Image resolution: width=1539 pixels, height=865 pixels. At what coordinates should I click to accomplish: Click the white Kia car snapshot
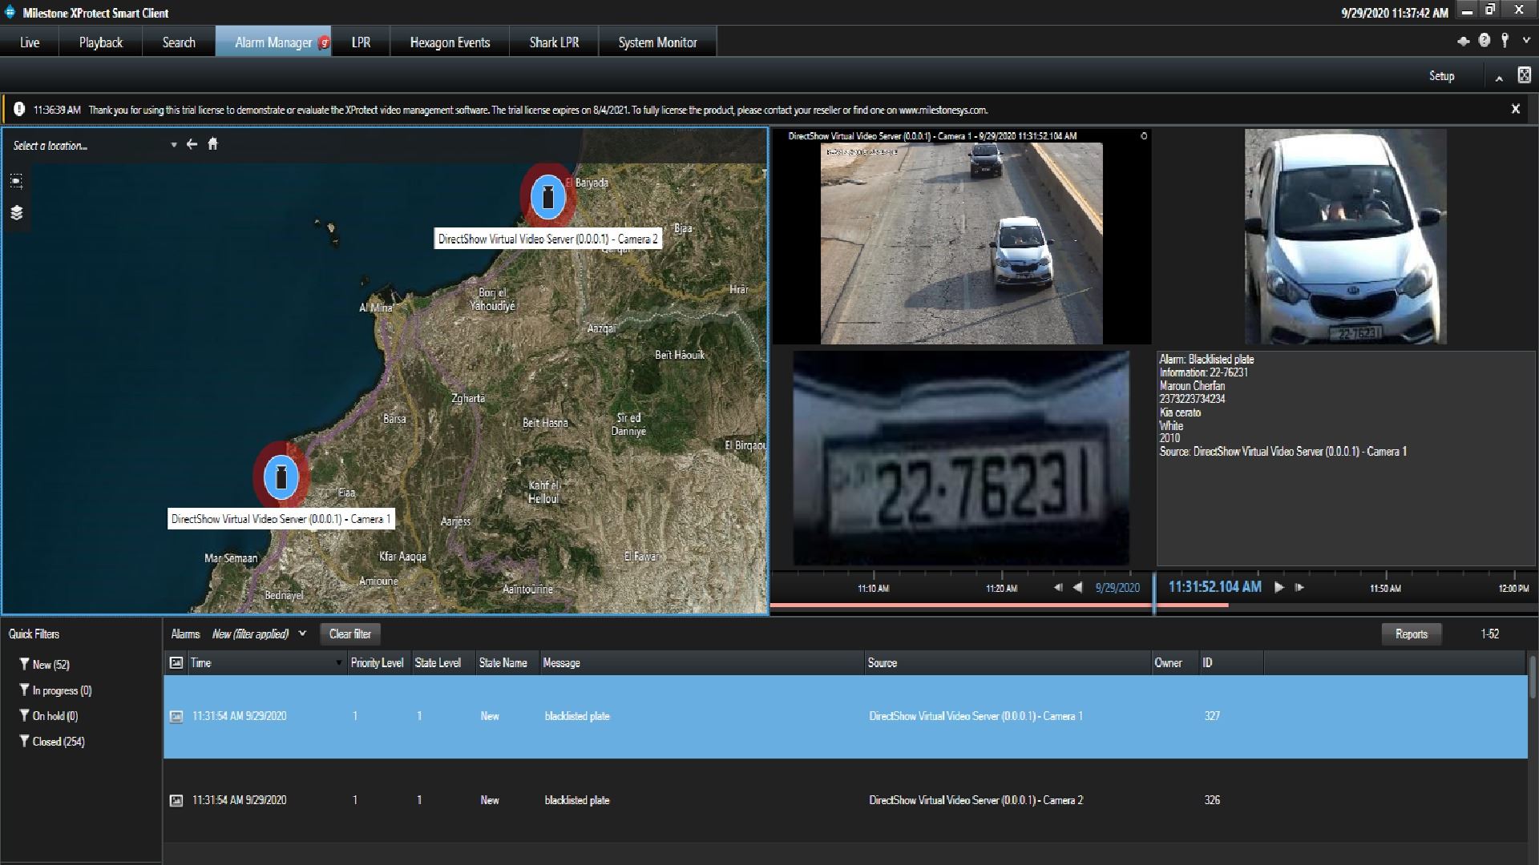[x=1345, y=237]
